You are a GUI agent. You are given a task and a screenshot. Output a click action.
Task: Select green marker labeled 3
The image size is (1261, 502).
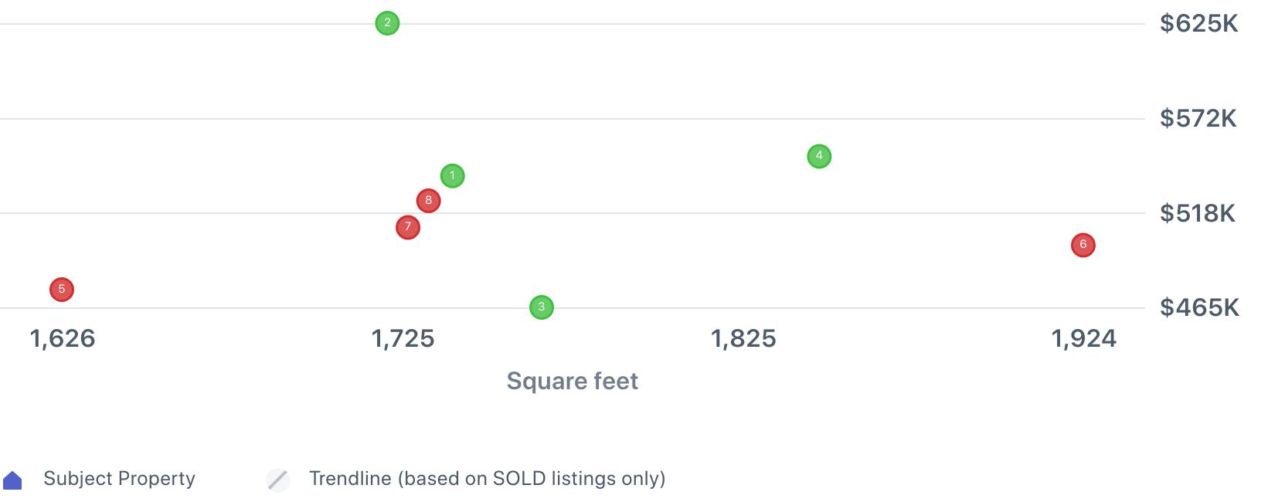(x=541, y=307)
